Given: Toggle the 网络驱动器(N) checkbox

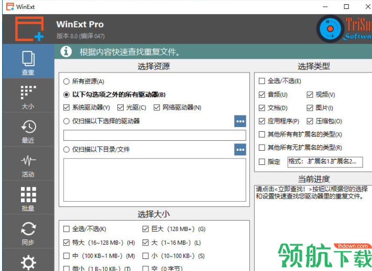Looking at the screenshot, I should (x=157, y=108).
